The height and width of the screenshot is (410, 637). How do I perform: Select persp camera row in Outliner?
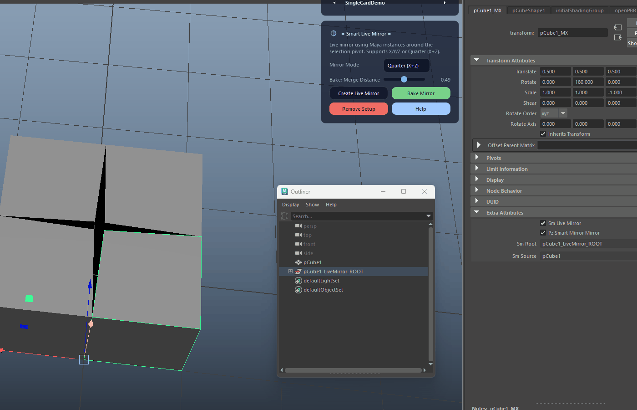click(x=354, y=226)
